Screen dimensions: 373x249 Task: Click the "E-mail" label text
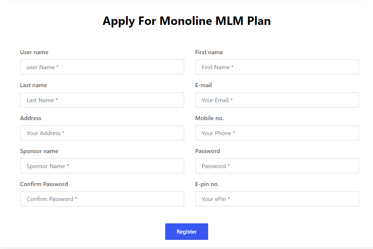(x=203, y=85)
